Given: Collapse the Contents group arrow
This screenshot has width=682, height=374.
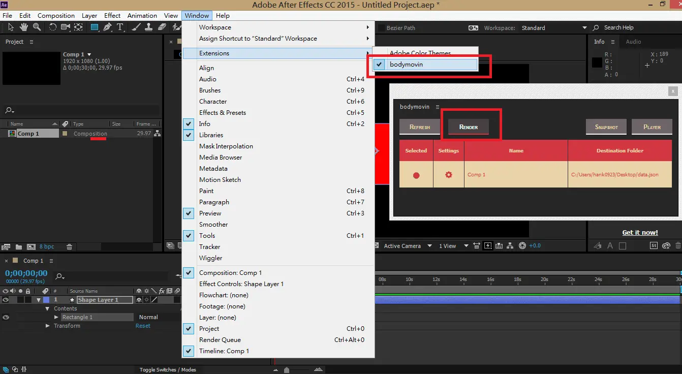Looking at the screenshot, I should [47, 308].
